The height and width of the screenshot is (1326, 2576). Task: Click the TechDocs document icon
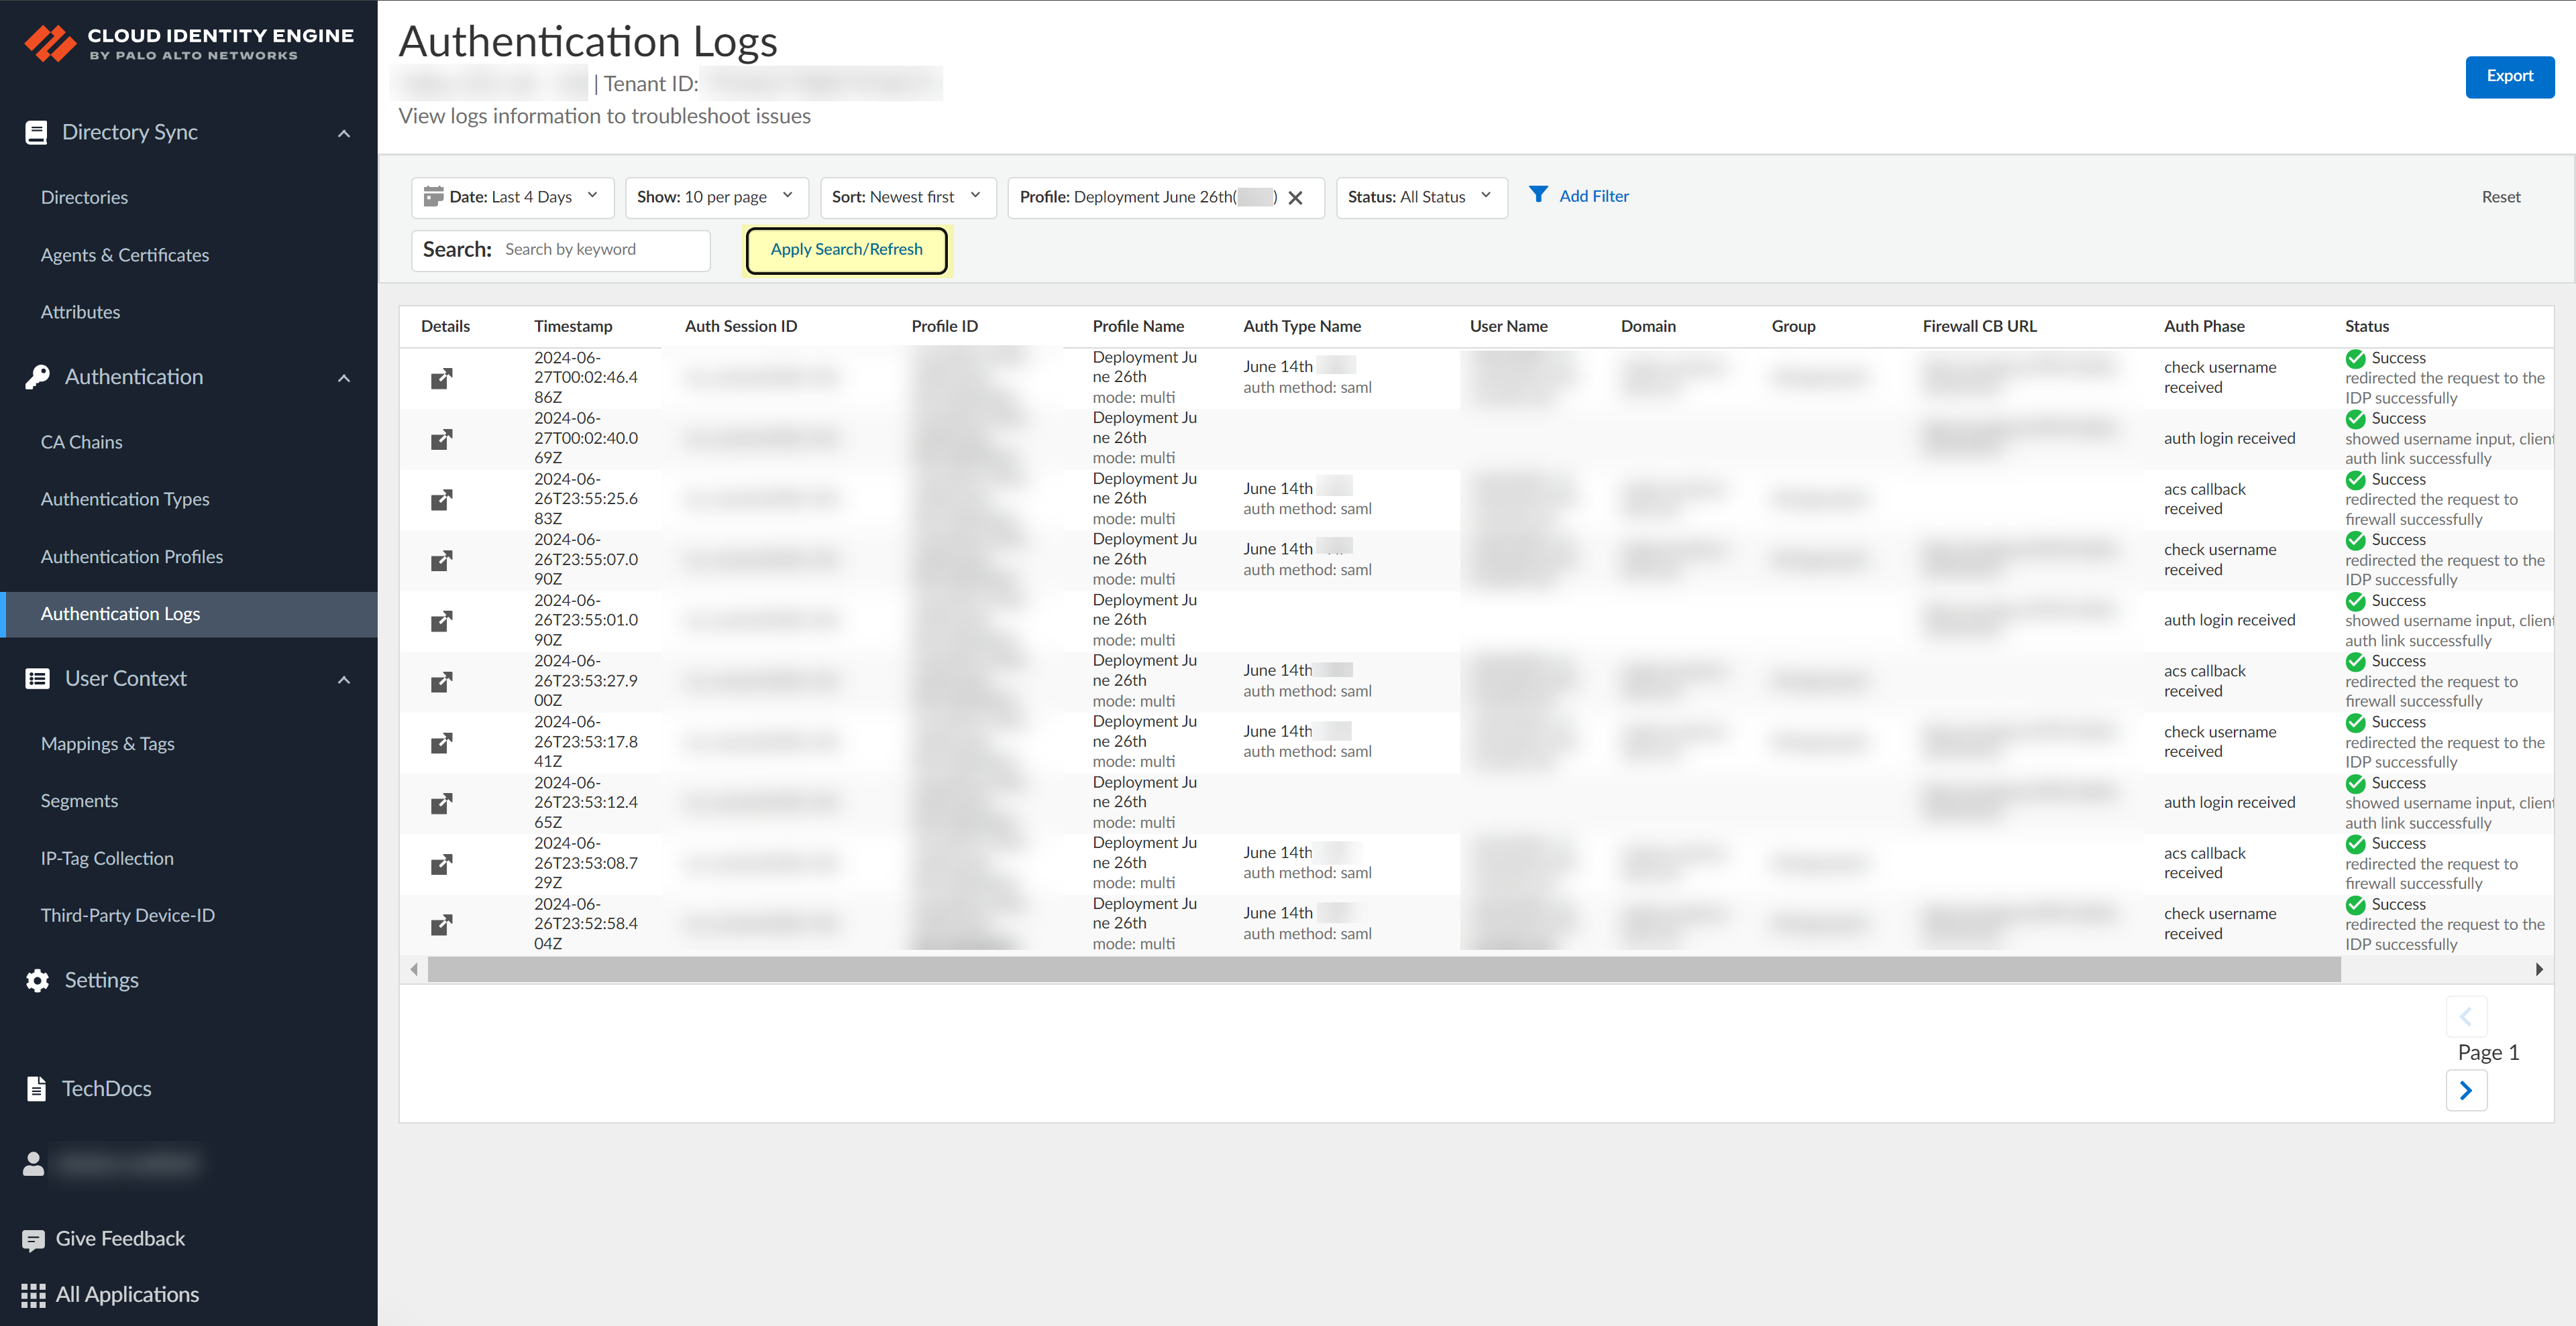(36, 1088)
